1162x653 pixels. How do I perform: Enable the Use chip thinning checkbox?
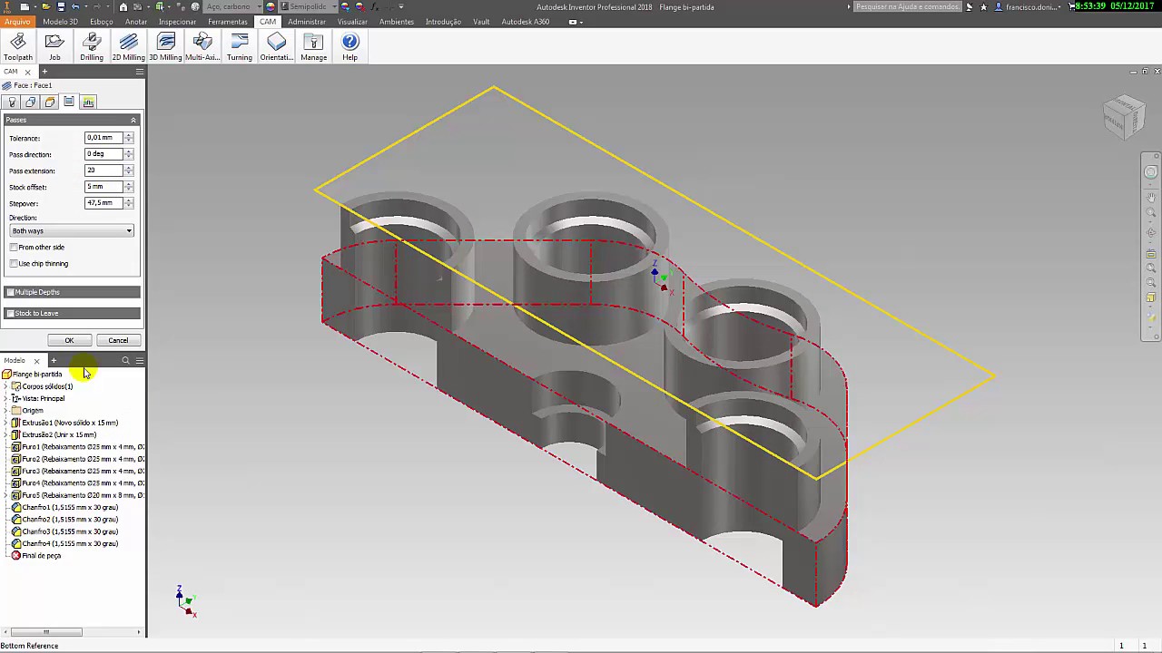pos(14,264)
